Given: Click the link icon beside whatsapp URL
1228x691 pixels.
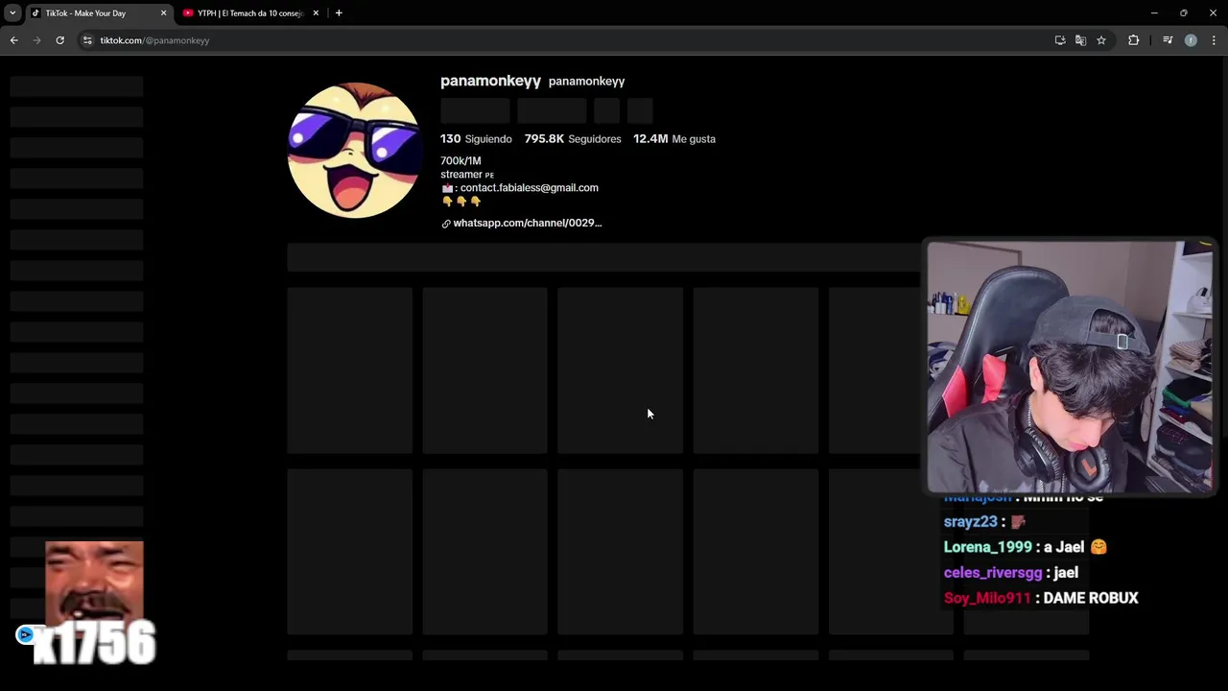Looking at the screenshot, I should 446,224.
